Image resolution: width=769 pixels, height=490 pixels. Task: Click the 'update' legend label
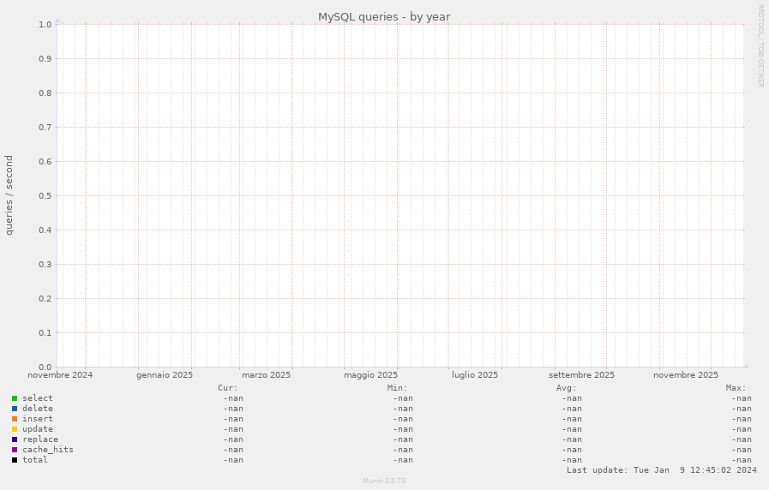coord(37,429)
